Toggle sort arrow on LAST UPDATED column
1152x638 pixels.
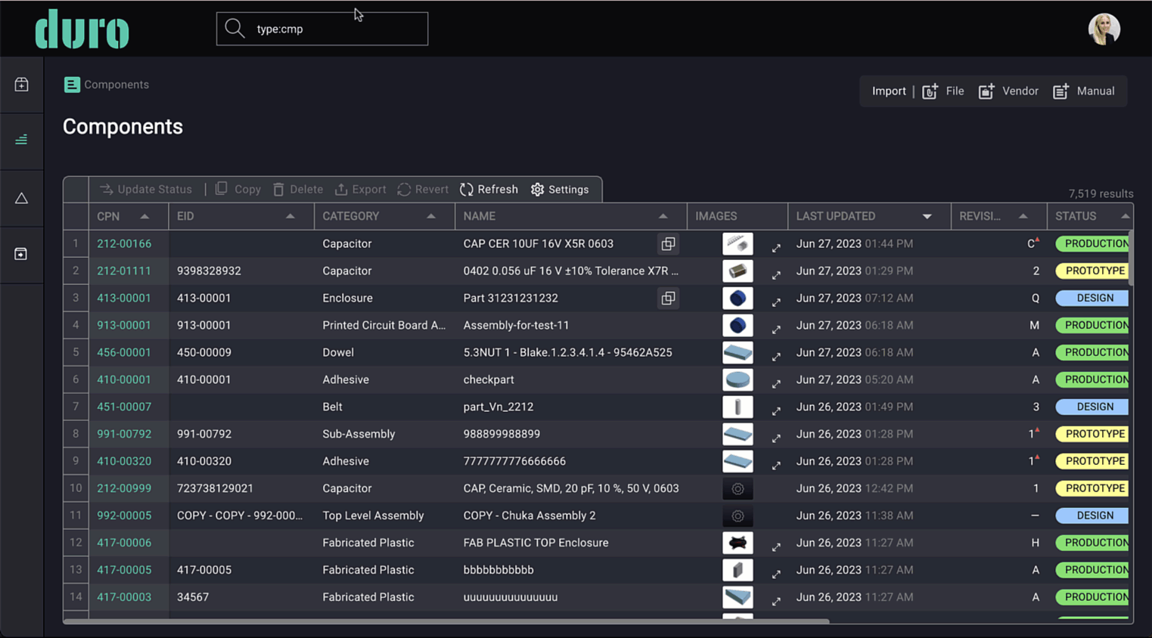coord(927,216)
